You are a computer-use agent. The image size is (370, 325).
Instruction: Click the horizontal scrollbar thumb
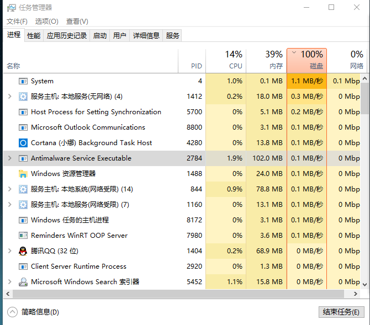coord(178,294)
